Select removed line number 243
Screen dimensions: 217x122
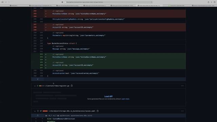pos(35,14)
